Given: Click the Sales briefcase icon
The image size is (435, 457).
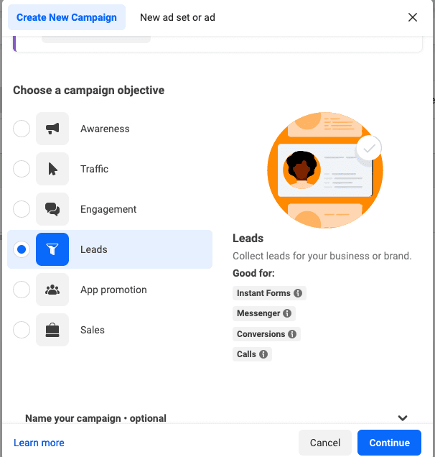Looking at the screenshot, I should click(52, 331).
